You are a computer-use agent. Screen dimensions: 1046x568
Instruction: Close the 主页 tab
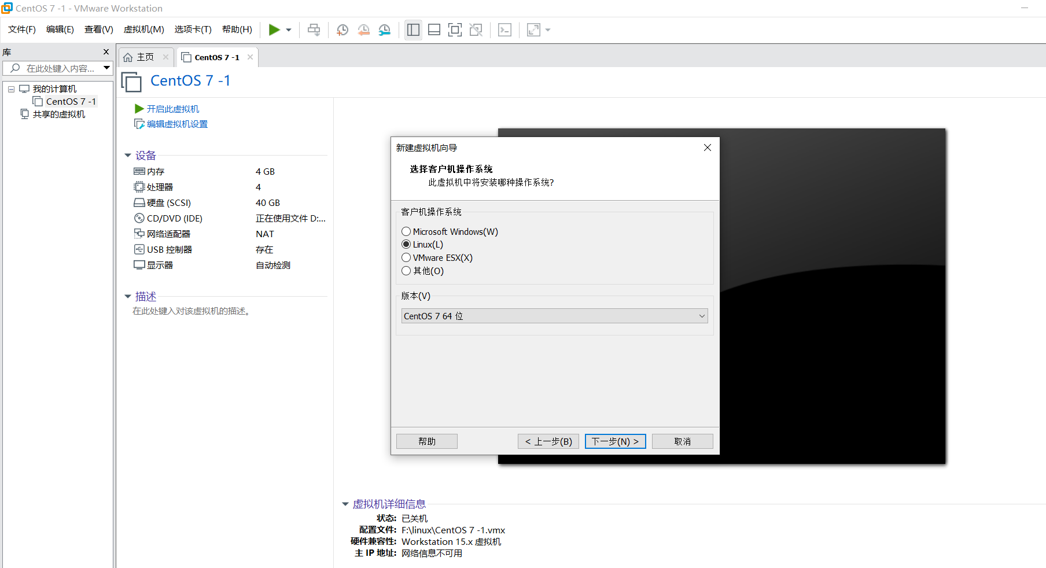[x=165, y=57]
